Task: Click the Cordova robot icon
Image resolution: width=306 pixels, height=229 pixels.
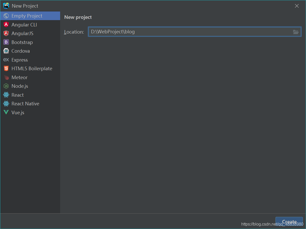Action: [x=6, y=51]
